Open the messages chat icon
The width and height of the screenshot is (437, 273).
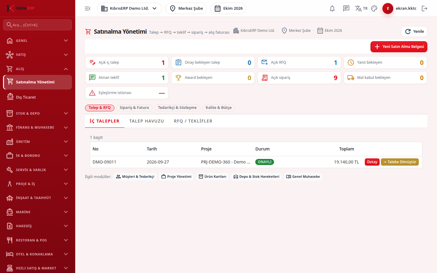point(346,8)
